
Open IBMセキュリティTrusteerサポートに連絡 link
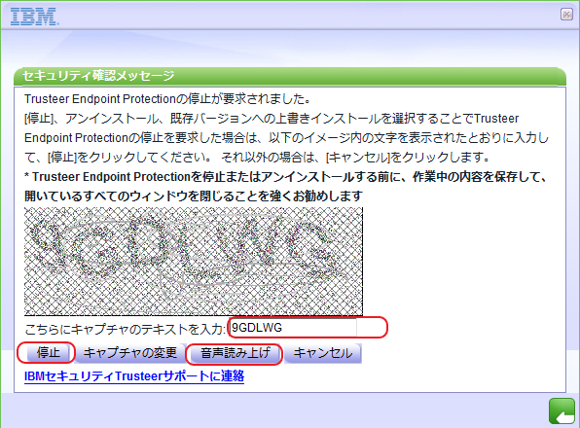[x=134, y=376]
